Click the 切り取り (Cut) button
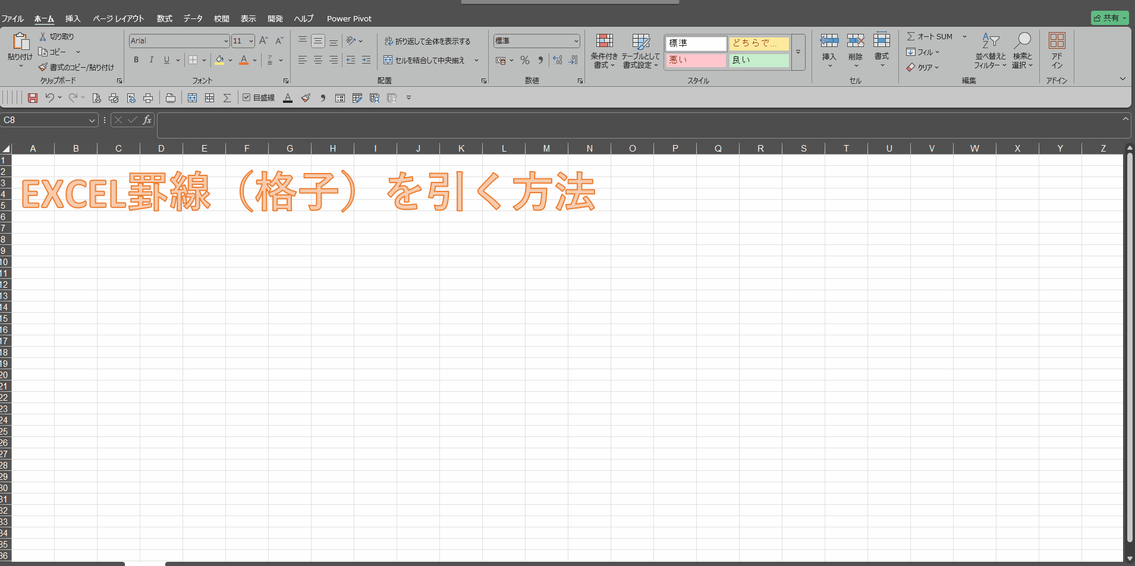This screenshot has width=1135, height=566. click(x=57, y=36)
